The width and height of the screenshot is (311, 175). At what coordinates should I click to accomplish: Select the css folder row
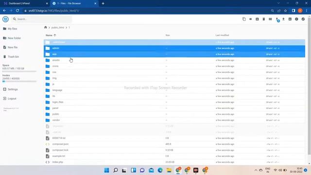pos(174,72)
